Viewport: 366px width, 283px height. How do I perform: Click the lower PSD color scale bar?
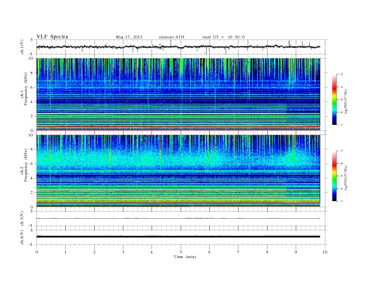point(334,176)
